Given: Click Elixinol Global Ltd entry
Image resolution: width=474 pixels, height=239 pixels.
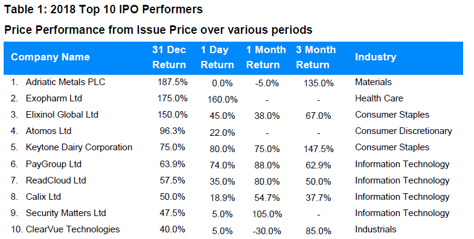Looking at the screenshot, I should point(62,115).
